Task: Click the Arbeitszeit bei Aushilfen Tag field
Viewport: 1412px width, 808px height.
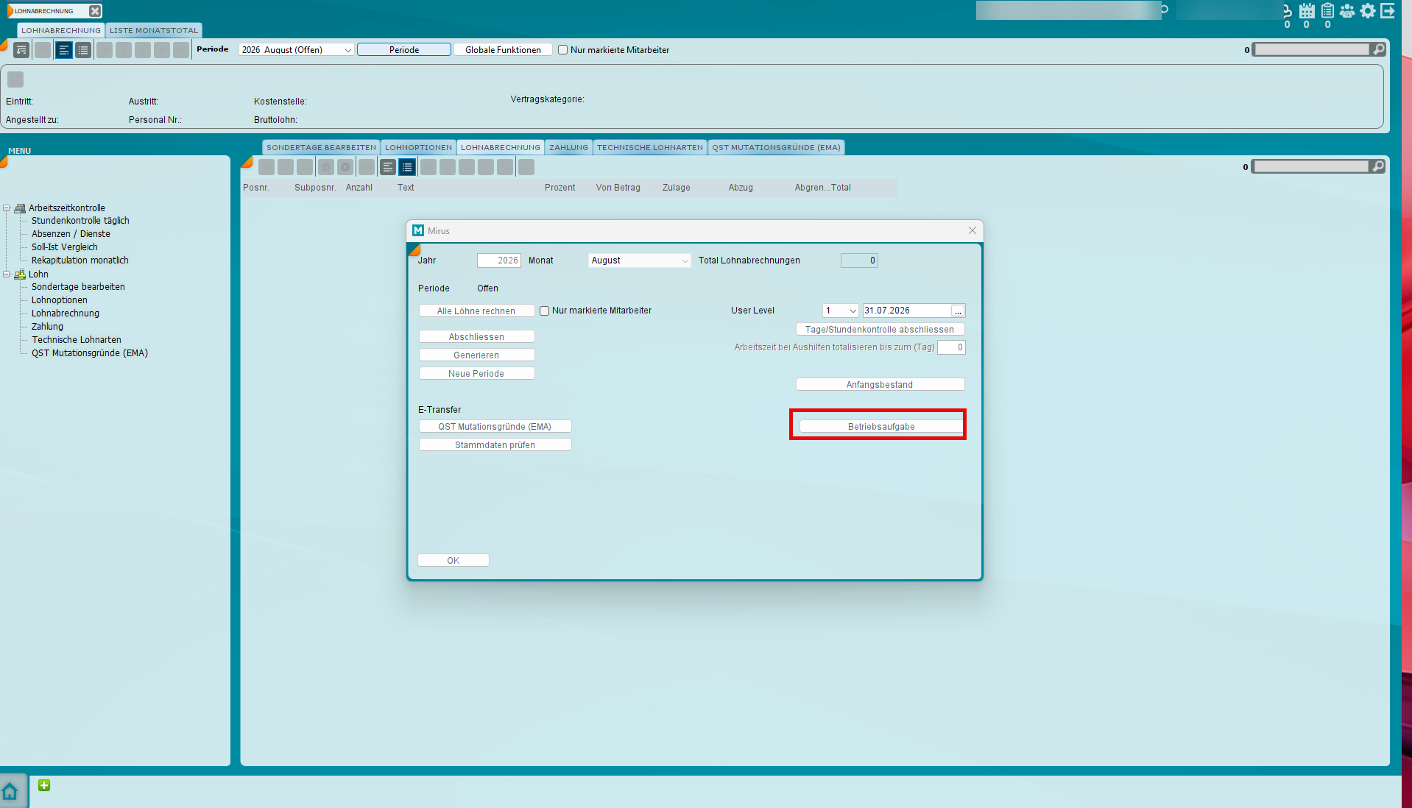Action: (951, 347)
